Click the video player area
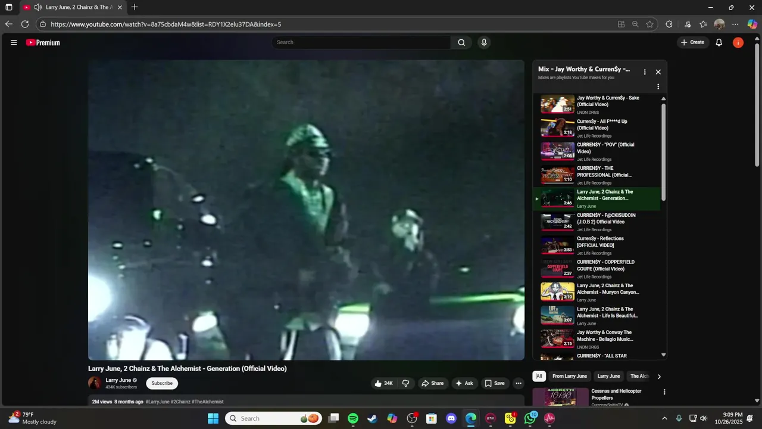762x429 pixels. pos(306,210)
